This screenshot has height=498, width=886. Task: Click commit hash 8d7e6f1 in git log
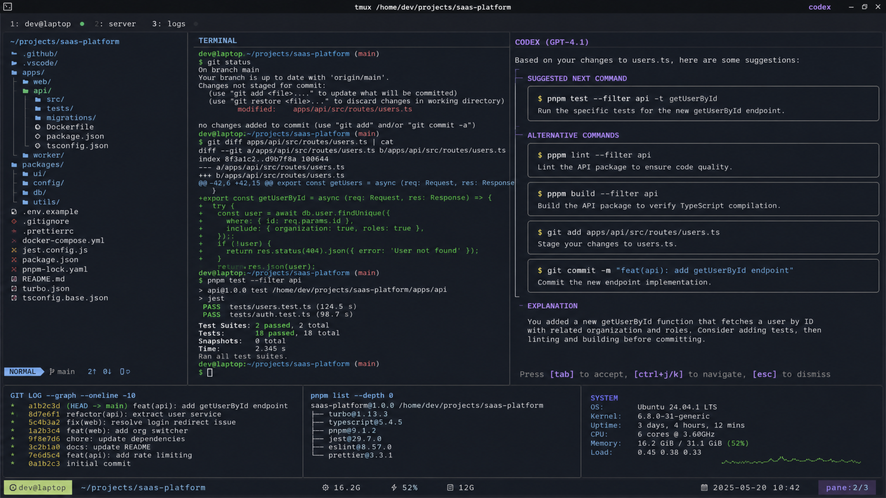(44, 414)
